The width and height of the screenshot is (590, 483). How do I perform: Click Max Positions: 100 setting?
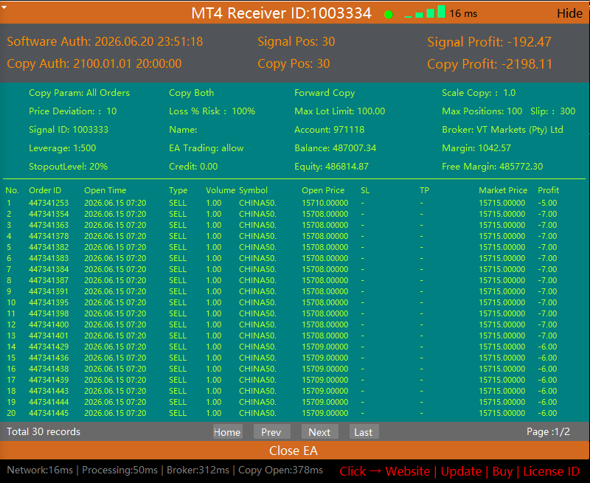coord(482,111)
